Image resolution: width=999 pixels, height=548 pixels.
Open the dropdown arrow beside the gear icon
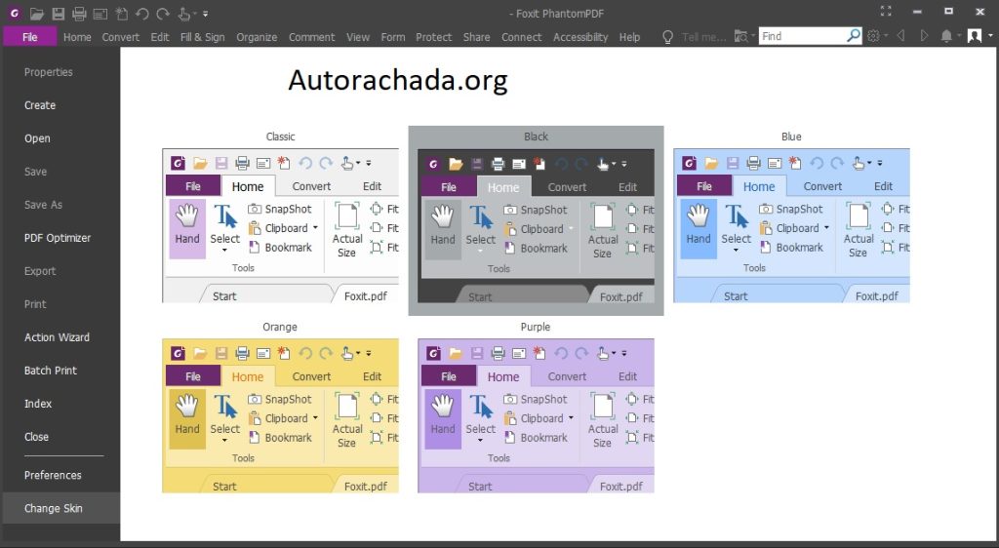pos(886,36)
